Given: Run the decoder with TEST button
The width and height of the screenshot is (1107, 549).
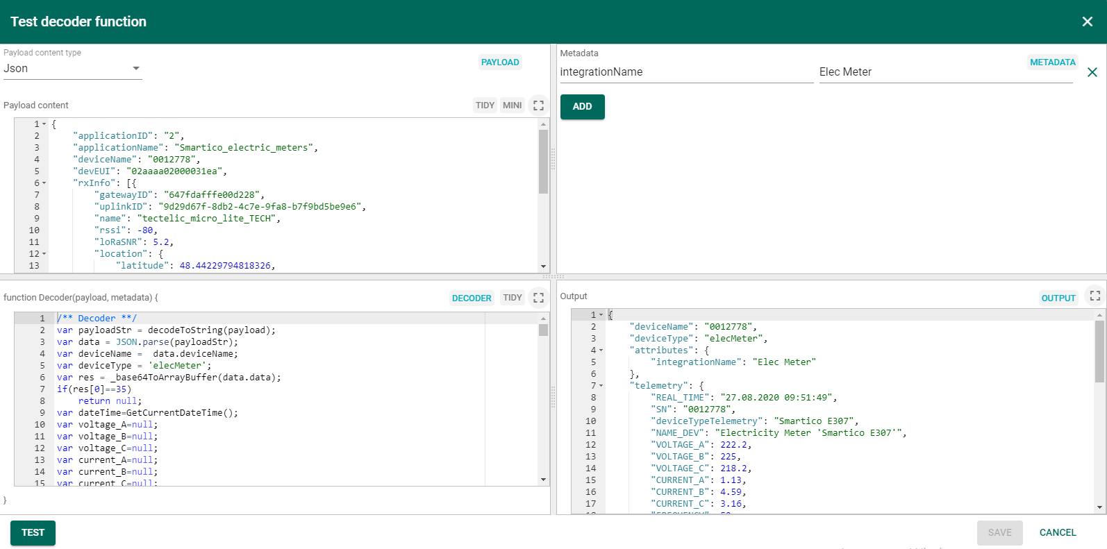Looking at the screenshot, I should pos(33,532).
